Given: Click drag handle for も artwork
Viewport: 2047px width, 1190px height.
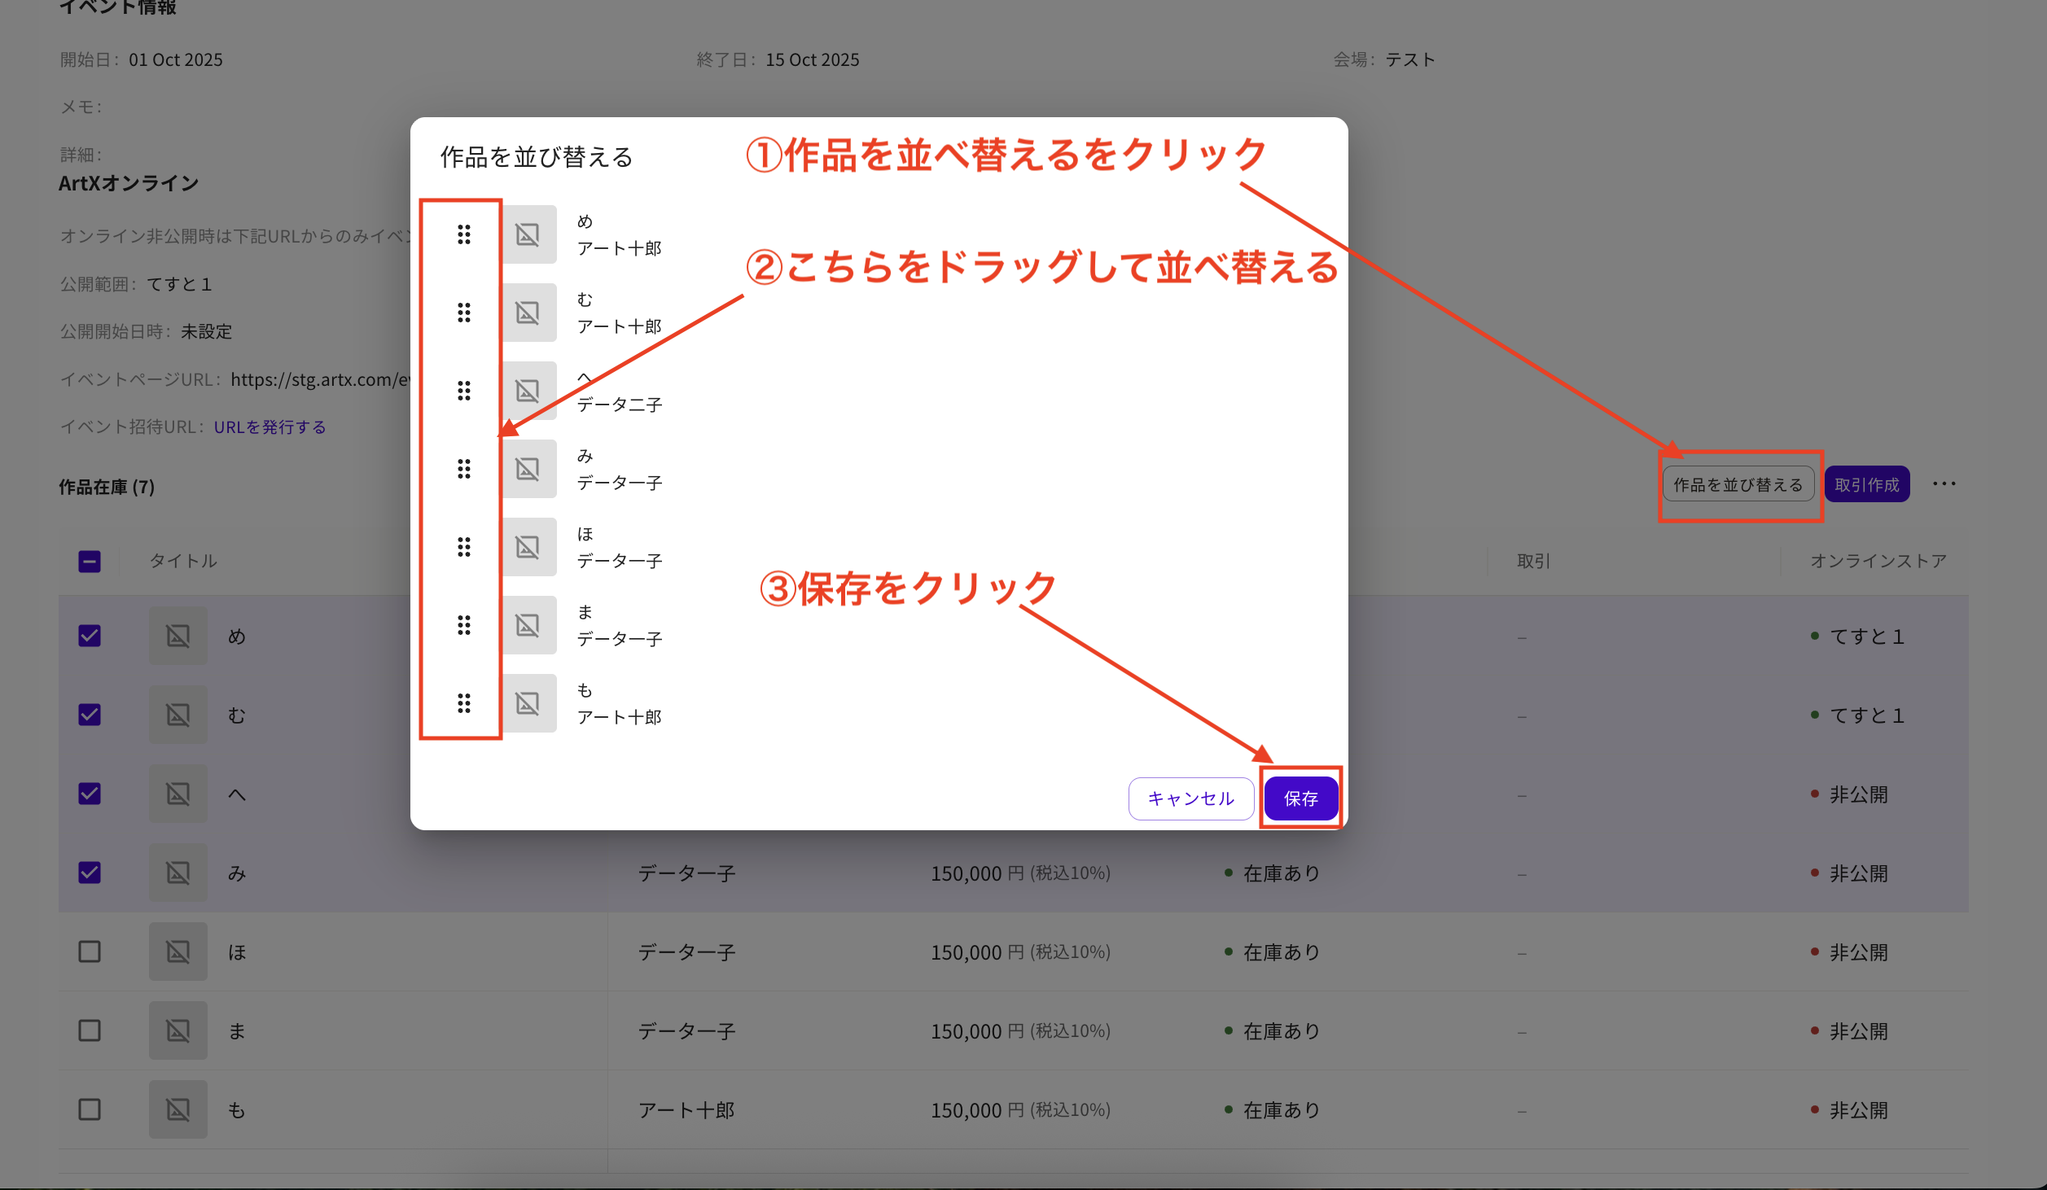Looking at the screenshot, I should coord(464,703).
